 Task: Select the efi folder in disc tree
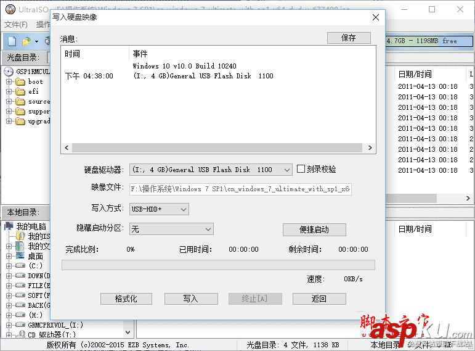coord(20,92)
